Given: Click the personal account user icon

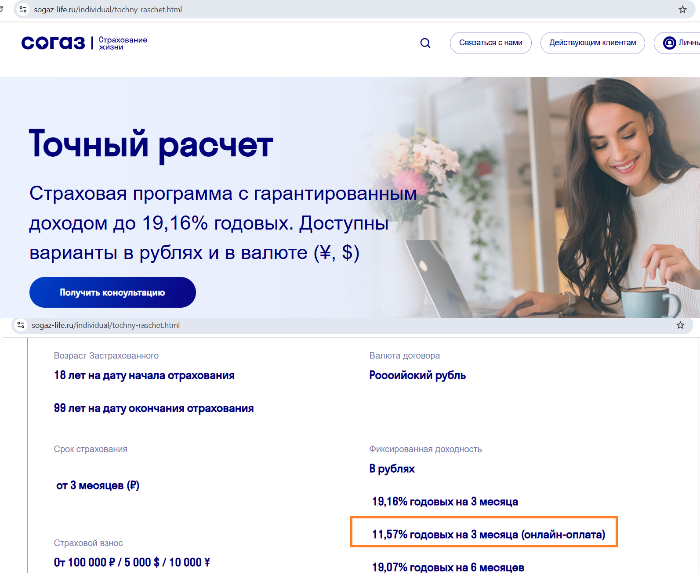Looking at the screenshot, I should point(669,43).
